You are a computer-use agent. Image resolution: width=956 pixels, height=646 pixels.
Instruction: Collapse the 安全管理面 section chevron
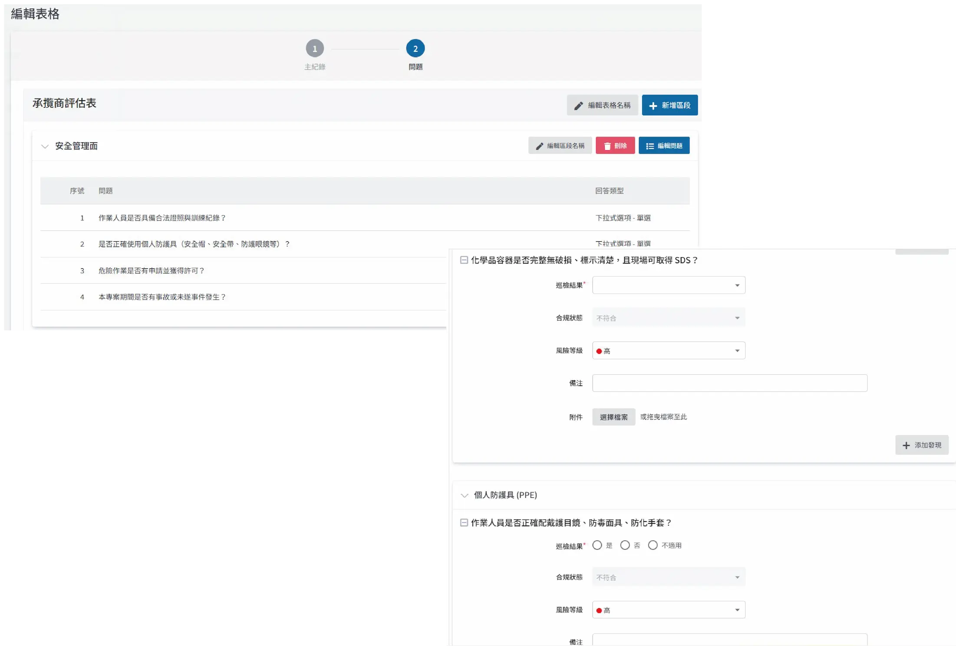click(45, 146)
